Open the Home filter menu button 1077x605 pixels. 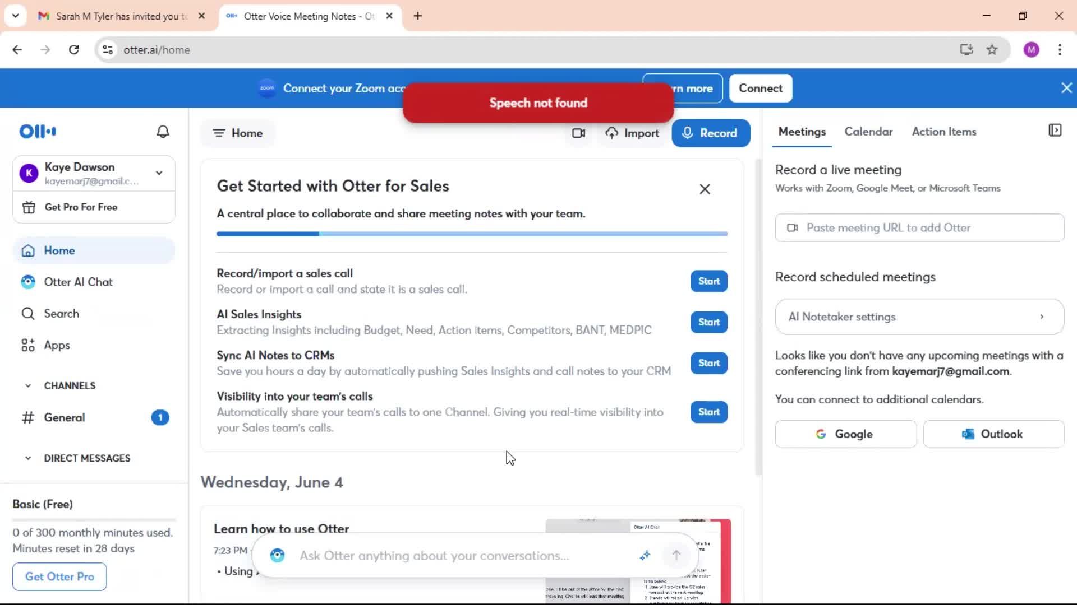[238, 133]
